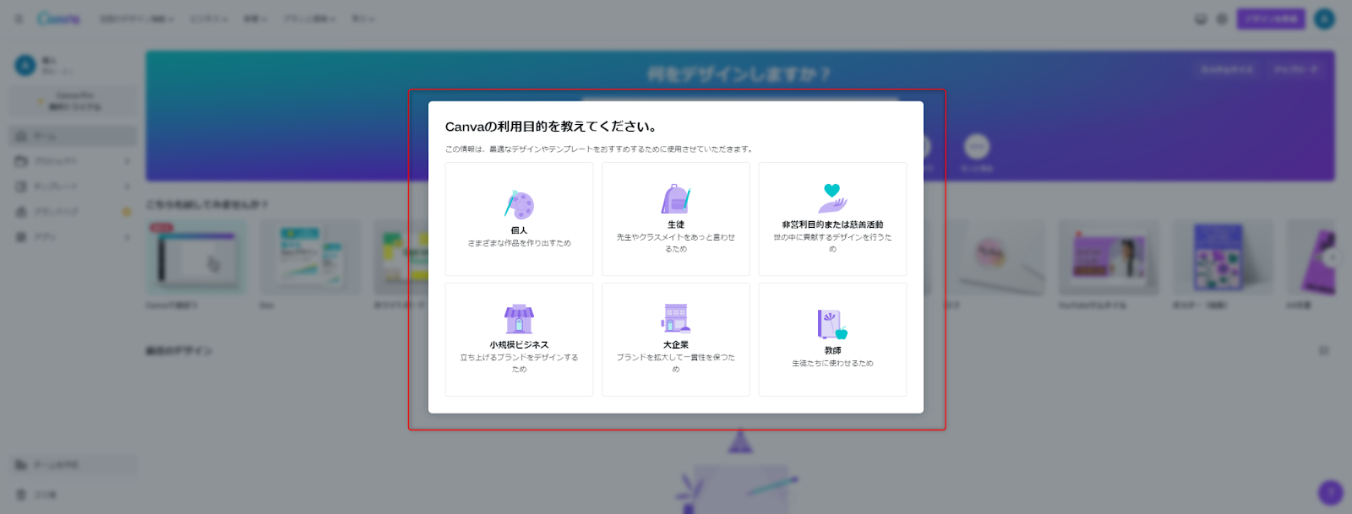The width and height of the screenshot is (1352, 514).
Task: Click the Canva logo in the header
Action: click(x=59, y=19)
